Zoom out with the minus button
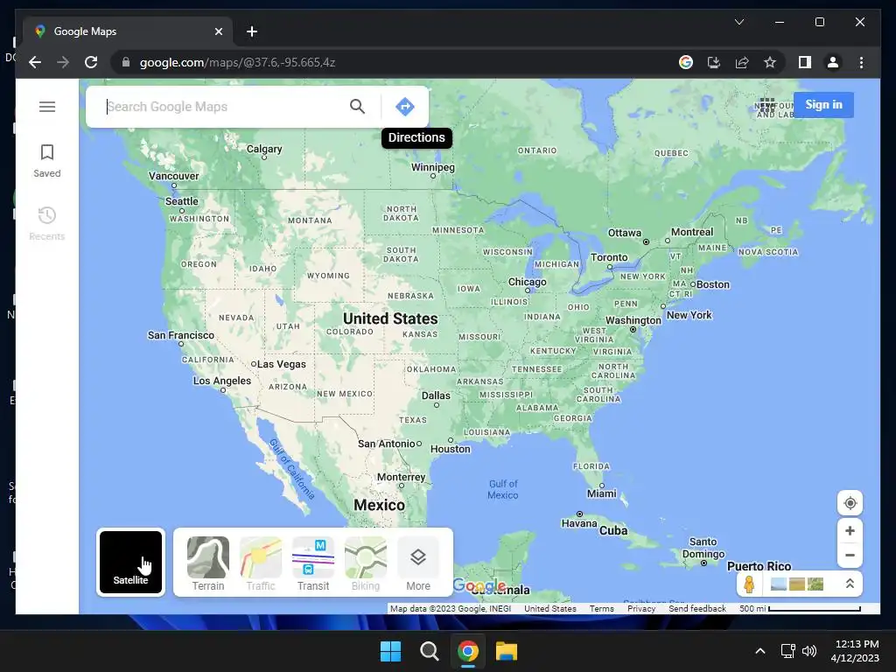The width and height of the screenshot is (896, 672). click(850, 556)
